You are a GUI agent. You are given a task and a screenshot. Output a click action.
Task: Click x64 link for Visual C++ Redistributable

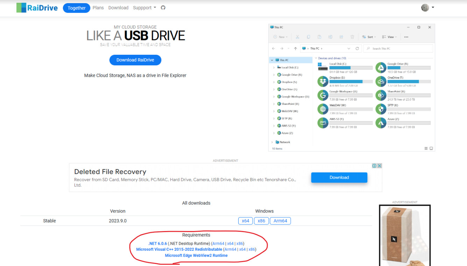(x=242, y=250)
